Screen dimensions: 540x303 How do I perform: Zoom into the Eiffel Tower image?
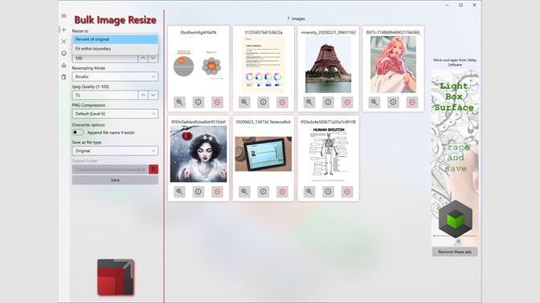tap(309, 102)
